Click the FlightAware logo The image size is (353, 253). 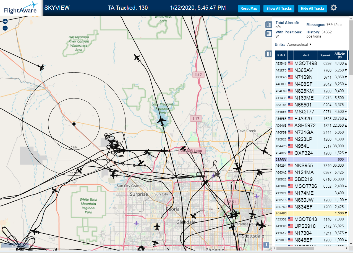click(21, 8)
